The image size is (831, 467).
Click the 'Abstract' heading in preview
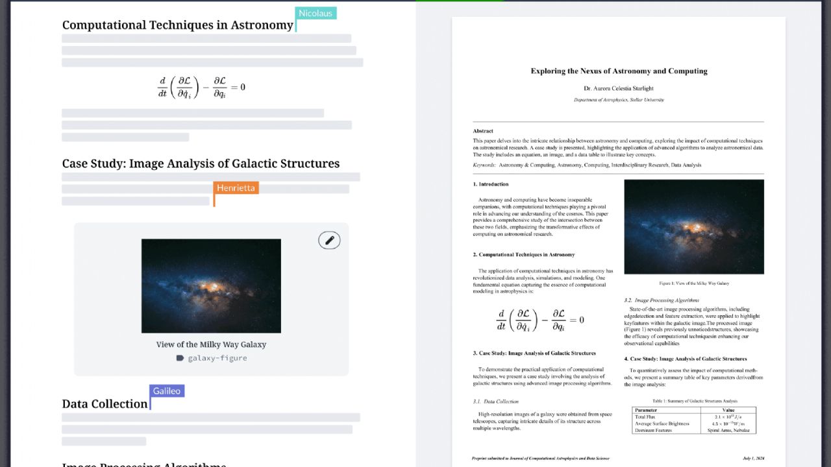(x=483, y=131)
